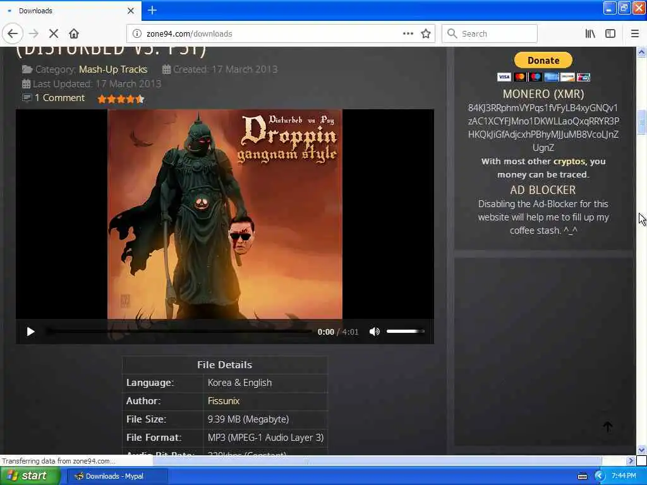Go back to the previous page

(x=13, y=33)
